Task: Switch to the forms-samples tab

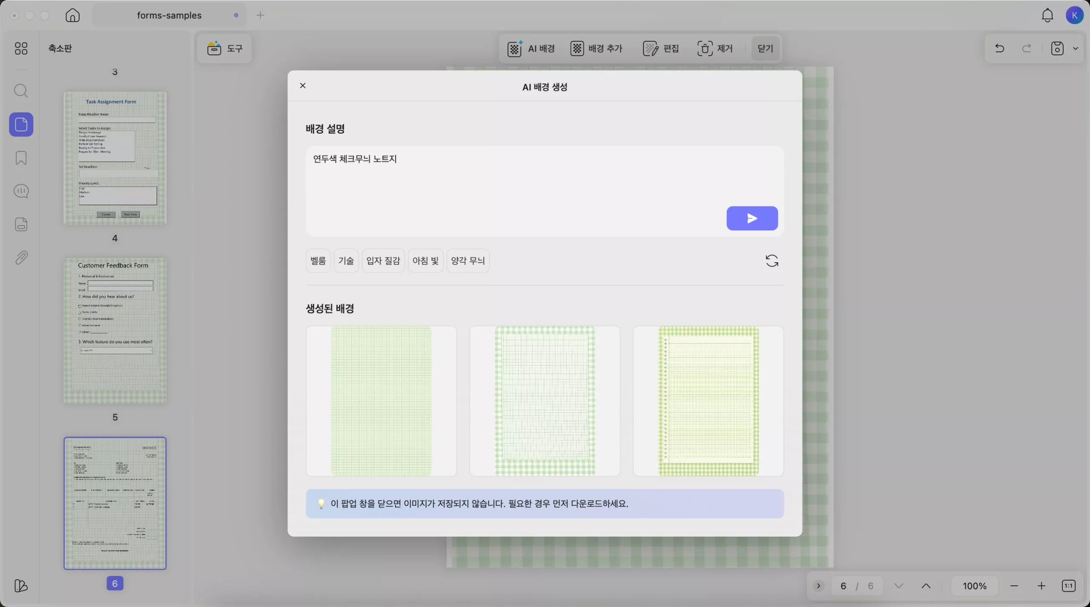Action: pyautogui.click(x=169, y=15)
